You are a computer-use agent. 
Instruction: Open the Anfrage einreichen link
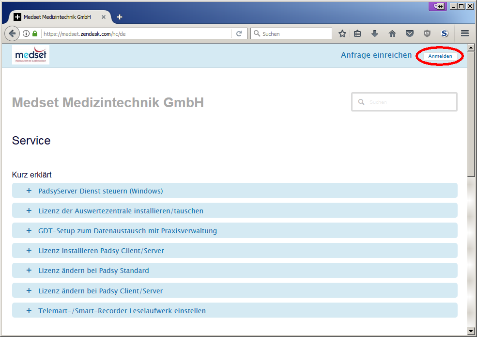pyautogui.click(x=376, y=55)
